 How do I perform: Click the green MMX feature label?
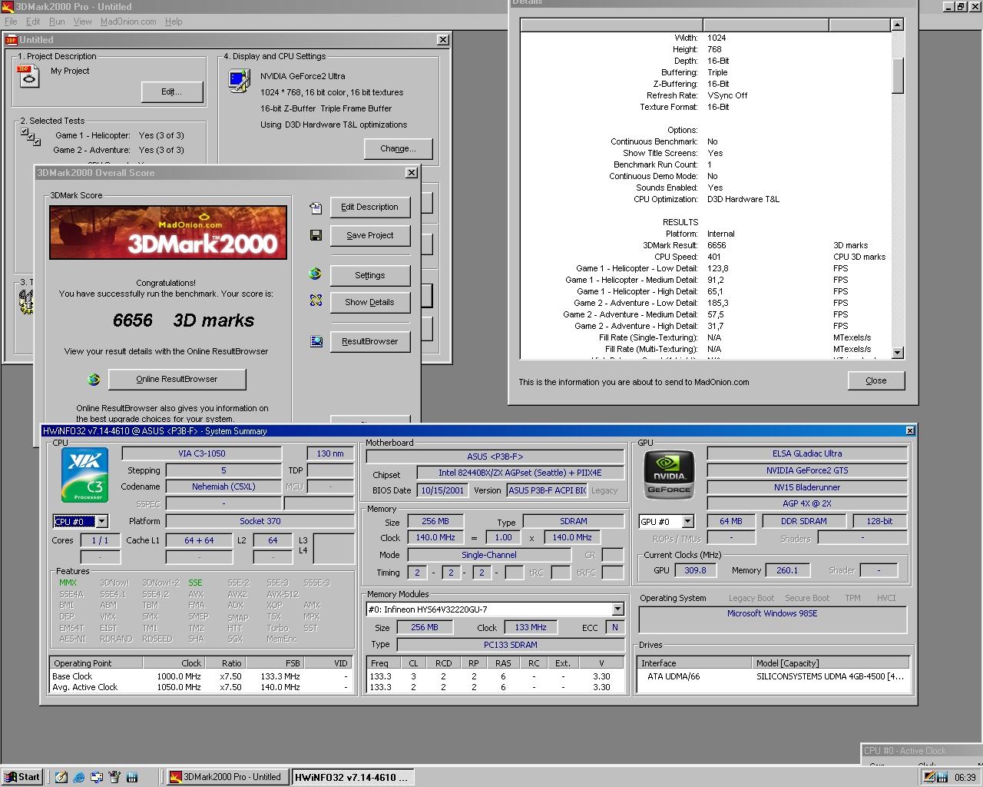click(68, 583)
